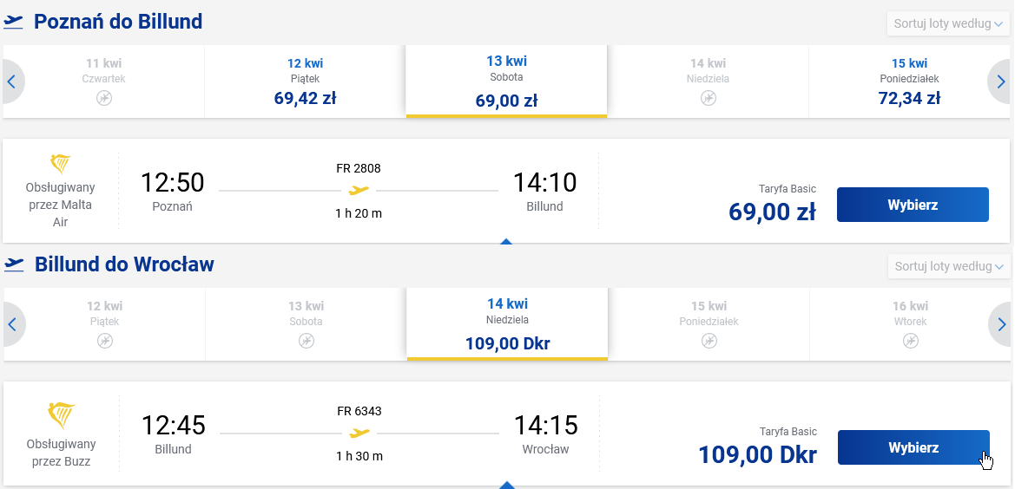The image size is (1015, 489).
Task: Select the 14 kwi Niedziela 109,00 Dkr tab
Action: (507, 324)
